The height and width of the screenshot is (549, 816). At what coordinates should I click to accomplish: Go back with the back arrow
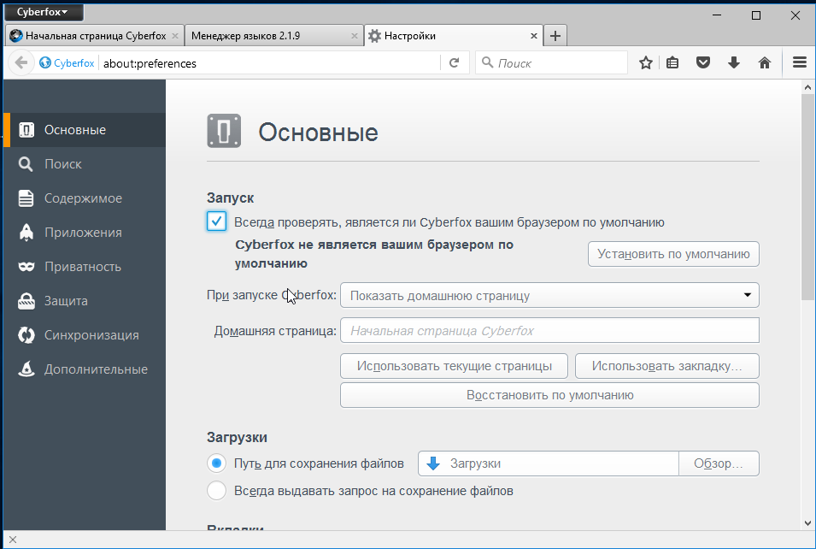(21, 63)
